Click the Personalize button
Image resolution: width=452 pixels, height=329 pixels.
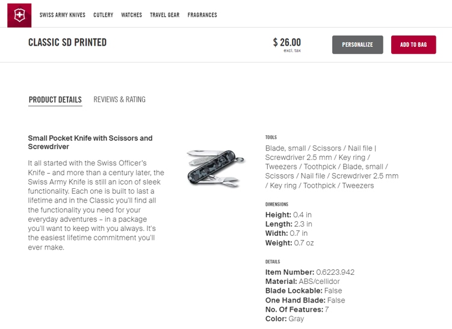click(x=358, y=45)
